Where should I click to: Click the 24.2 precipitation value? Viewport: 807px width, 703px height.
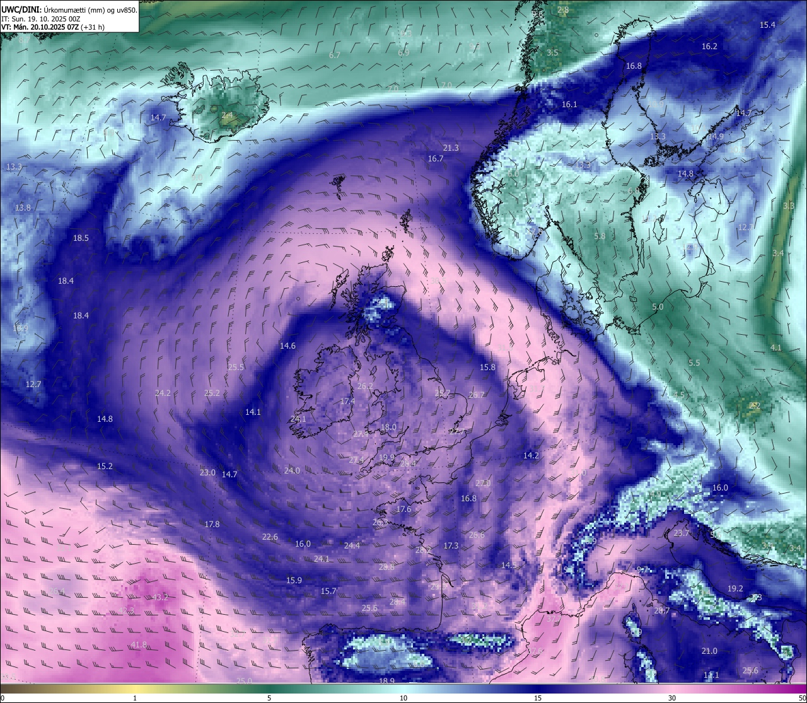[163, 393]
